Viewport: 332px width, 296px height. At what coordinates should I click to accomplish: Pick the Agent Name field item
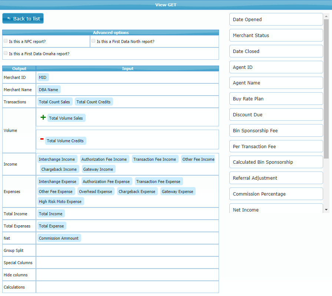tap(276, 83)
